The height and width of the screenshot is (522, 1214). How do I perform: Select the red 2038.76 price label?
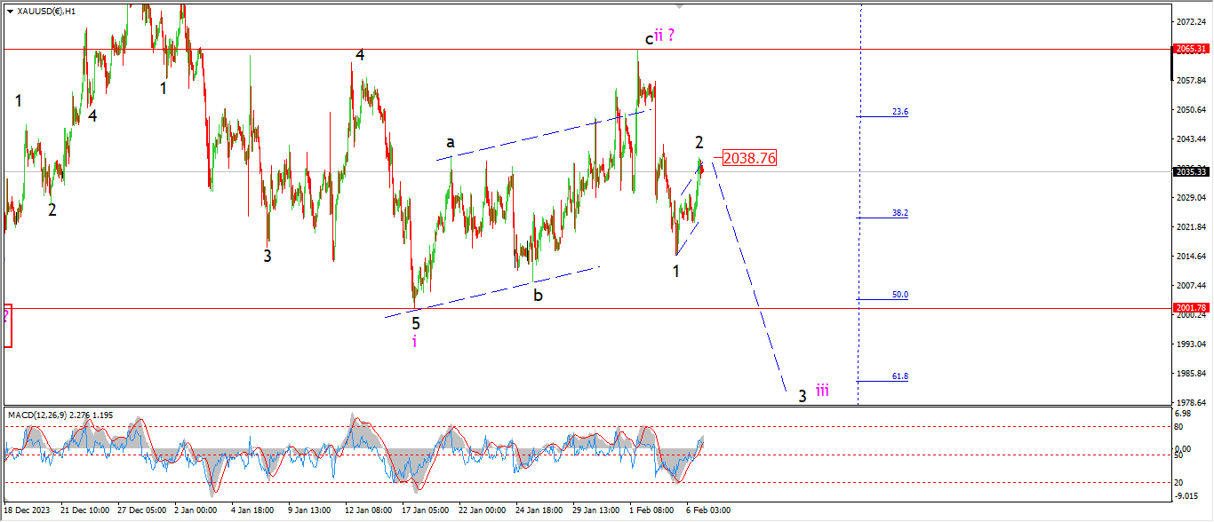(x=749, y=158)
